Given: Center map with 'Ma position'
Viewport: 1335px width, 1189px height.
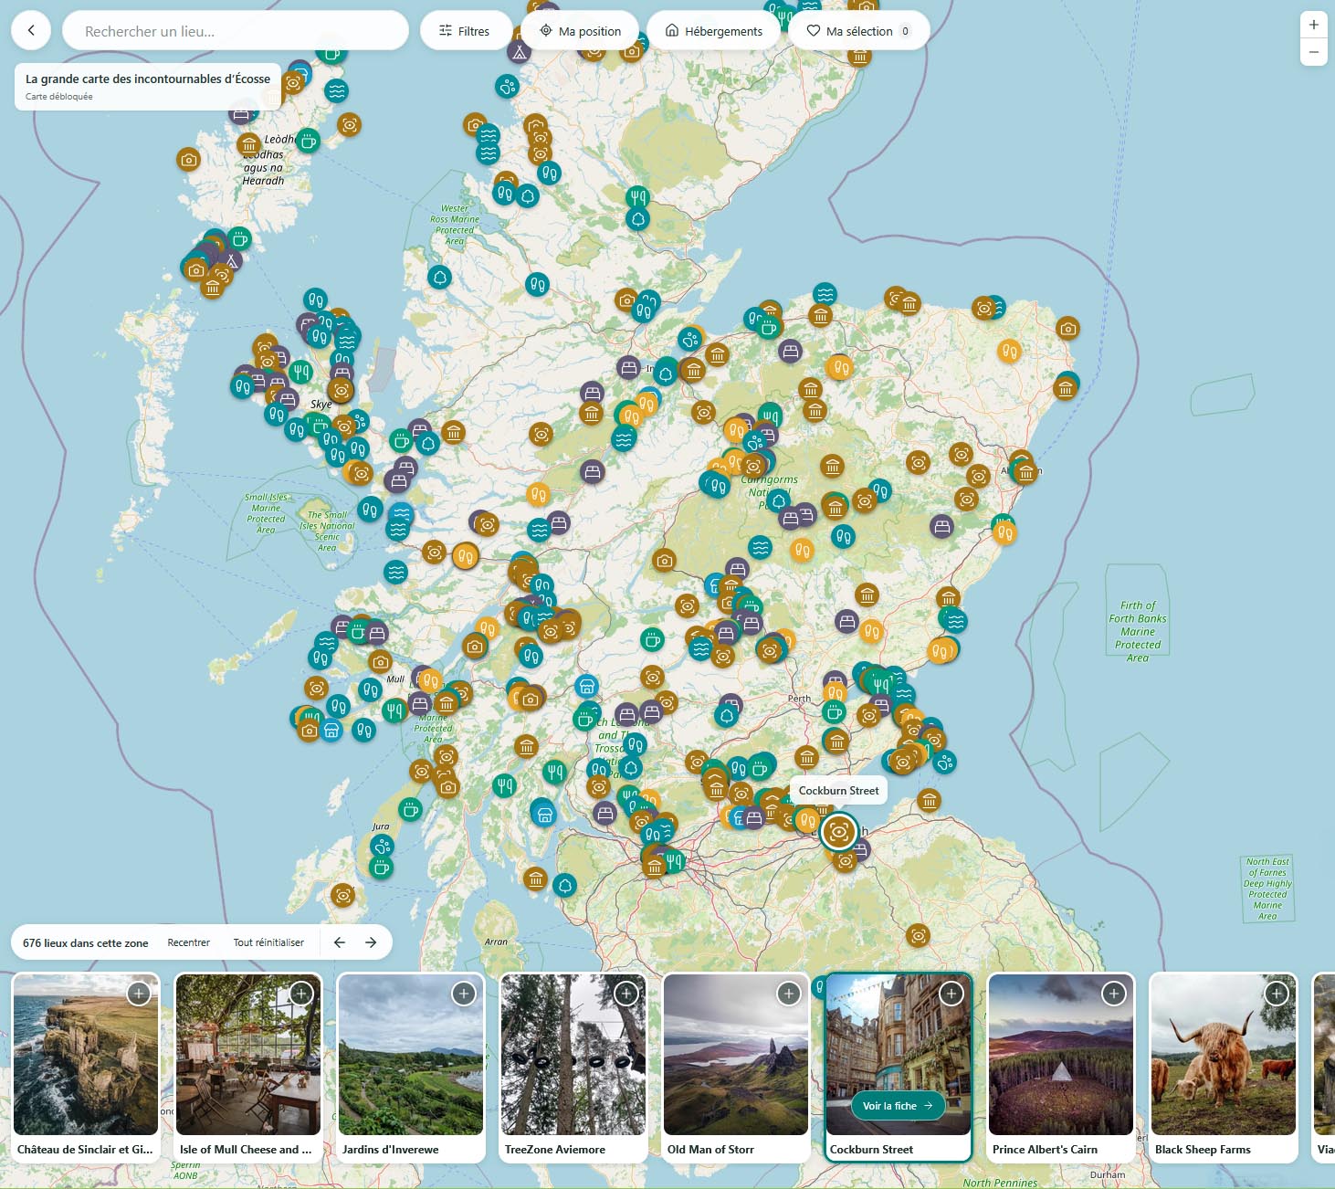Looking at the screenshot, I should point(581,31).
